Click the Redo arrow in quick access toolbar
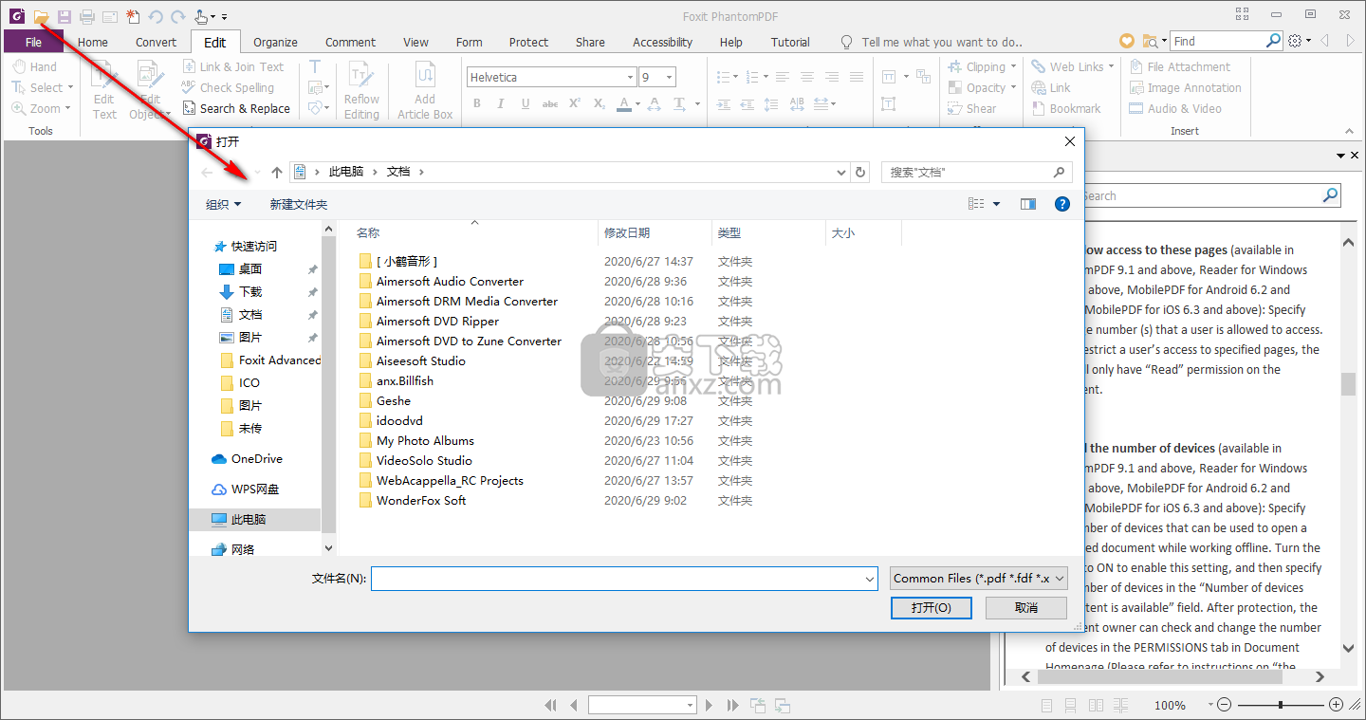This screenshot has height=720, width=1366. 177,16
